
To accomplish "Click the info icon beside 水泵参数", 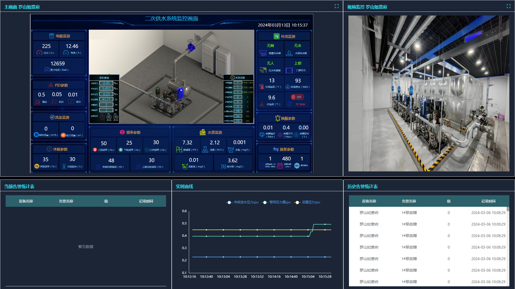I will [233, 77].
